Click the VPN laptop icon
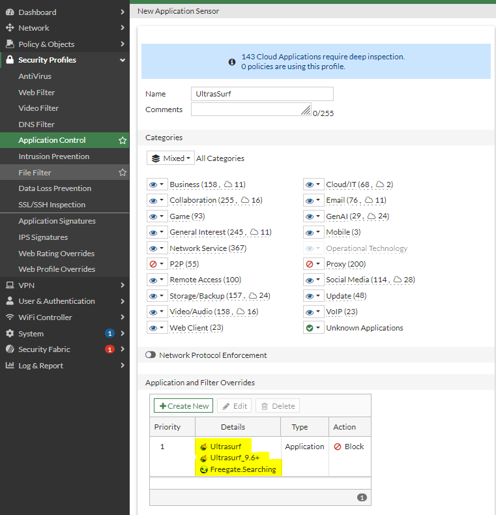The height and width of the screenshot is (515, 496). click(10, 285)
